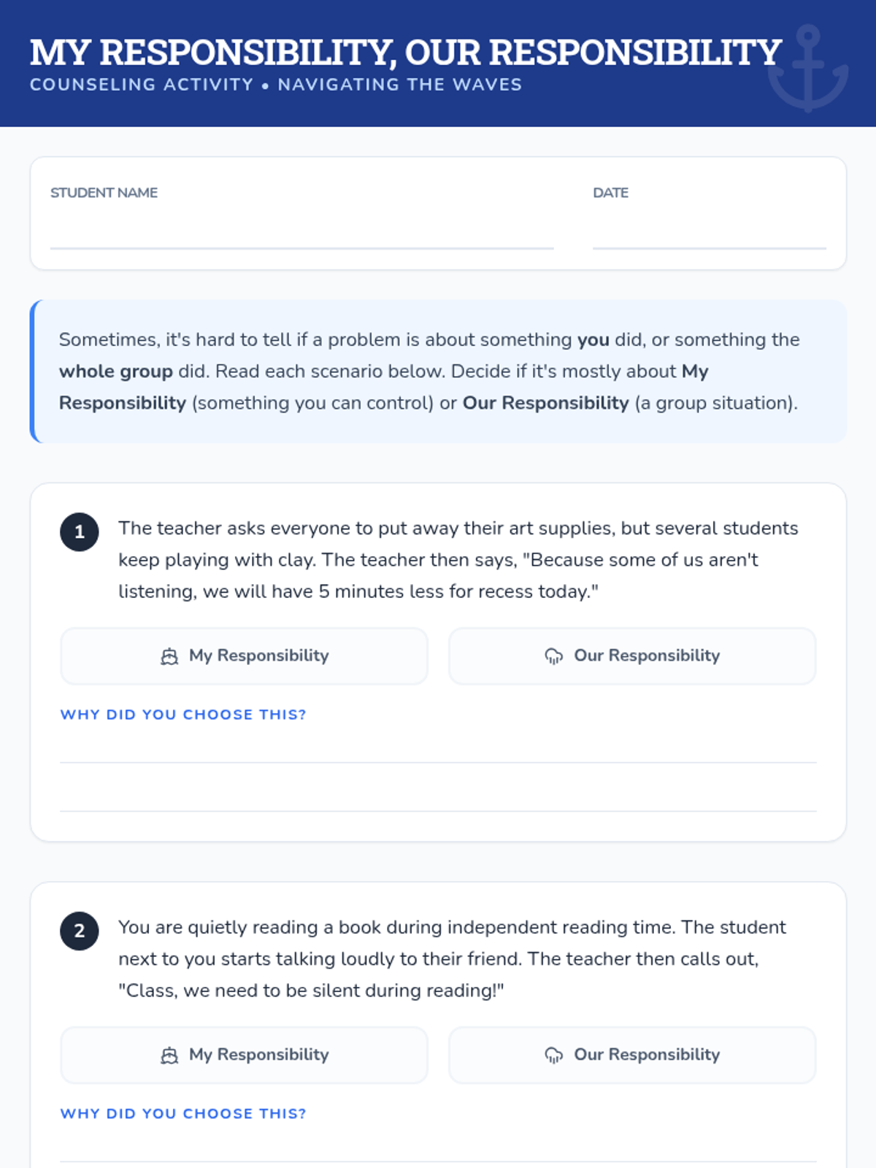This screenshot has height=1168, width=876.
Task: Click the number 2 scenario badge
Action: (80, 931)
